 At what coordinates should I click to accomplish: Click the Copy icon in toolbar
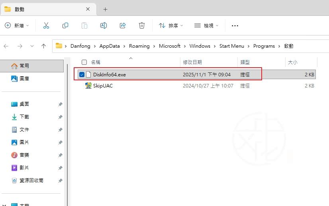65,25
